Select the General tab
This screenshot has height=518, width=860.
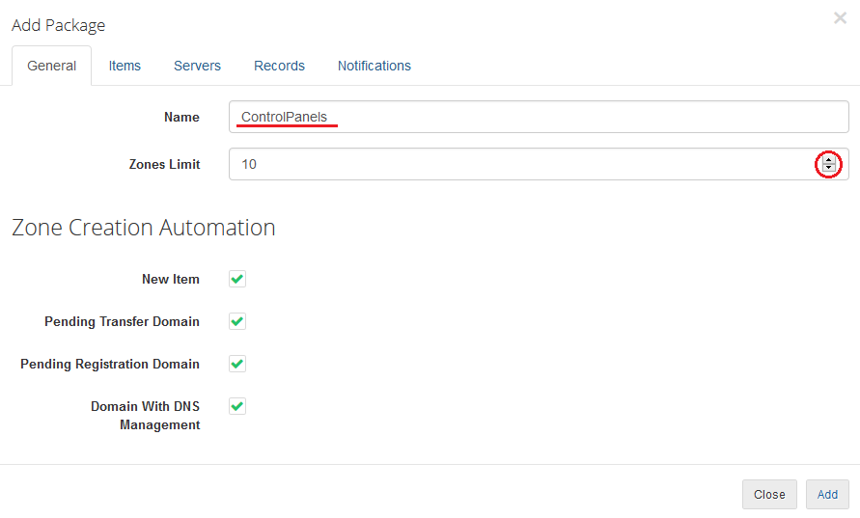52,66
